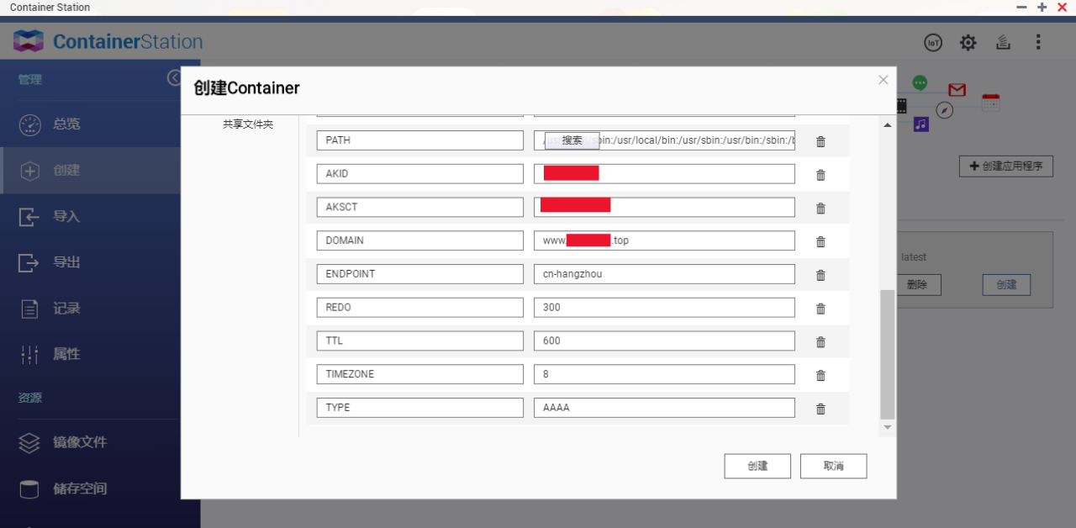Image resolution: width=1076 pixels, height=528 pixels.
Task: Click the REDO value field showing 300
Action: coord(664,308)
